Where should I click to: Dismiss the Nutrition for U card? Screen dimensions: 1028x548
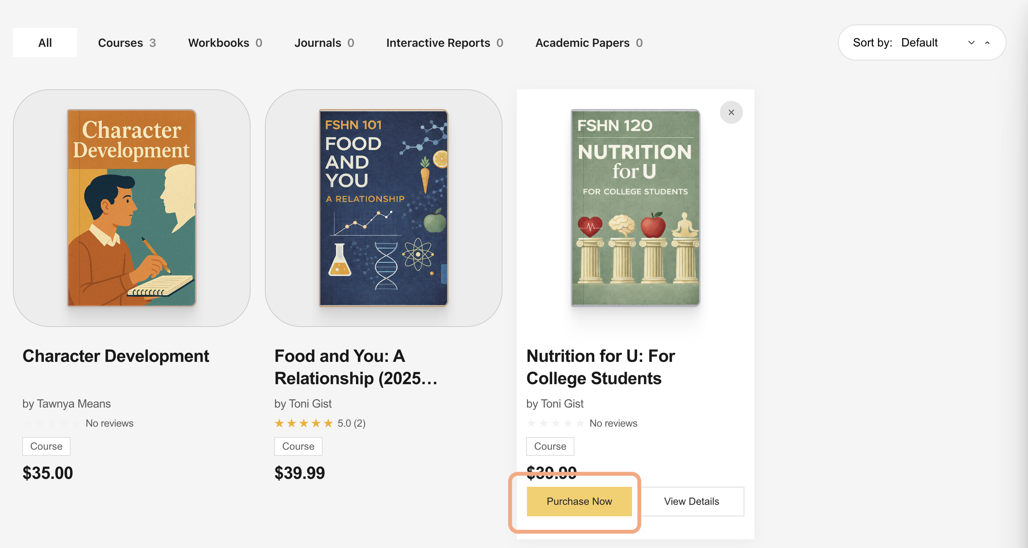[731, 112]
